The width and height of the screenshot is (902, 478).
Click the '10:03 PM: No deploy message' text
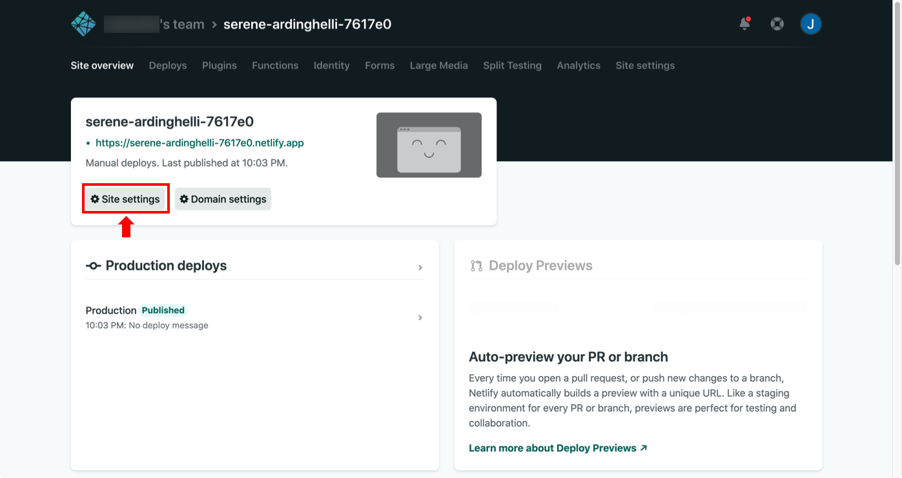pos(147,326)
